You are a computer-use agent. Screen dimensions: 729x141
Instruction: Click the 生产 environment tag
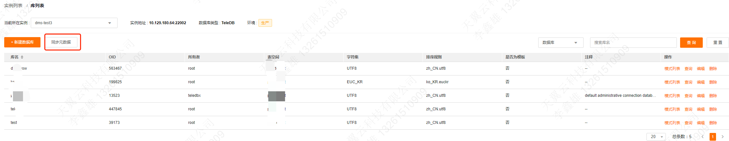coord(265,23)
